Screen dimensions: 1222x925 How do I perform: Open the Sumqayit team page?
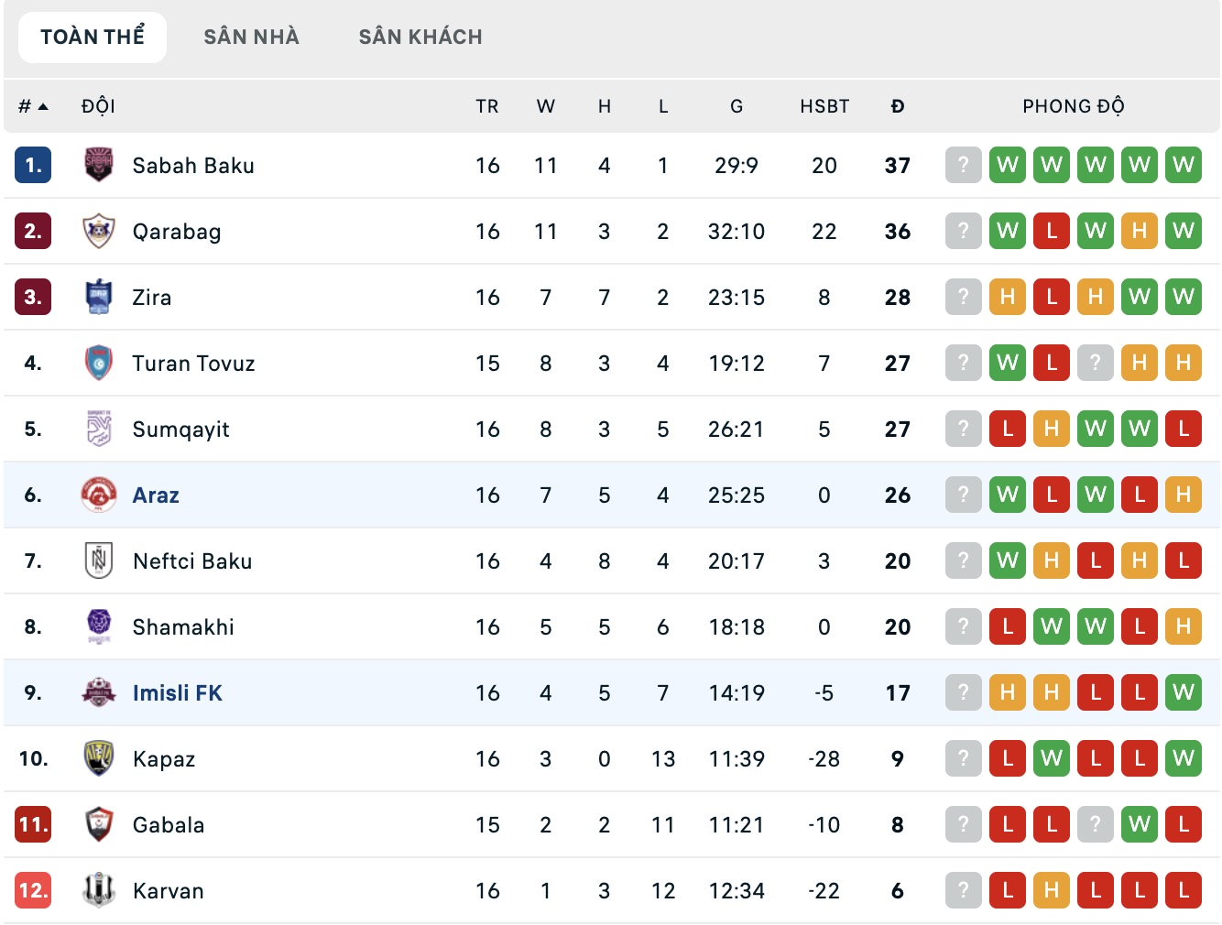(x=180, y=430)
